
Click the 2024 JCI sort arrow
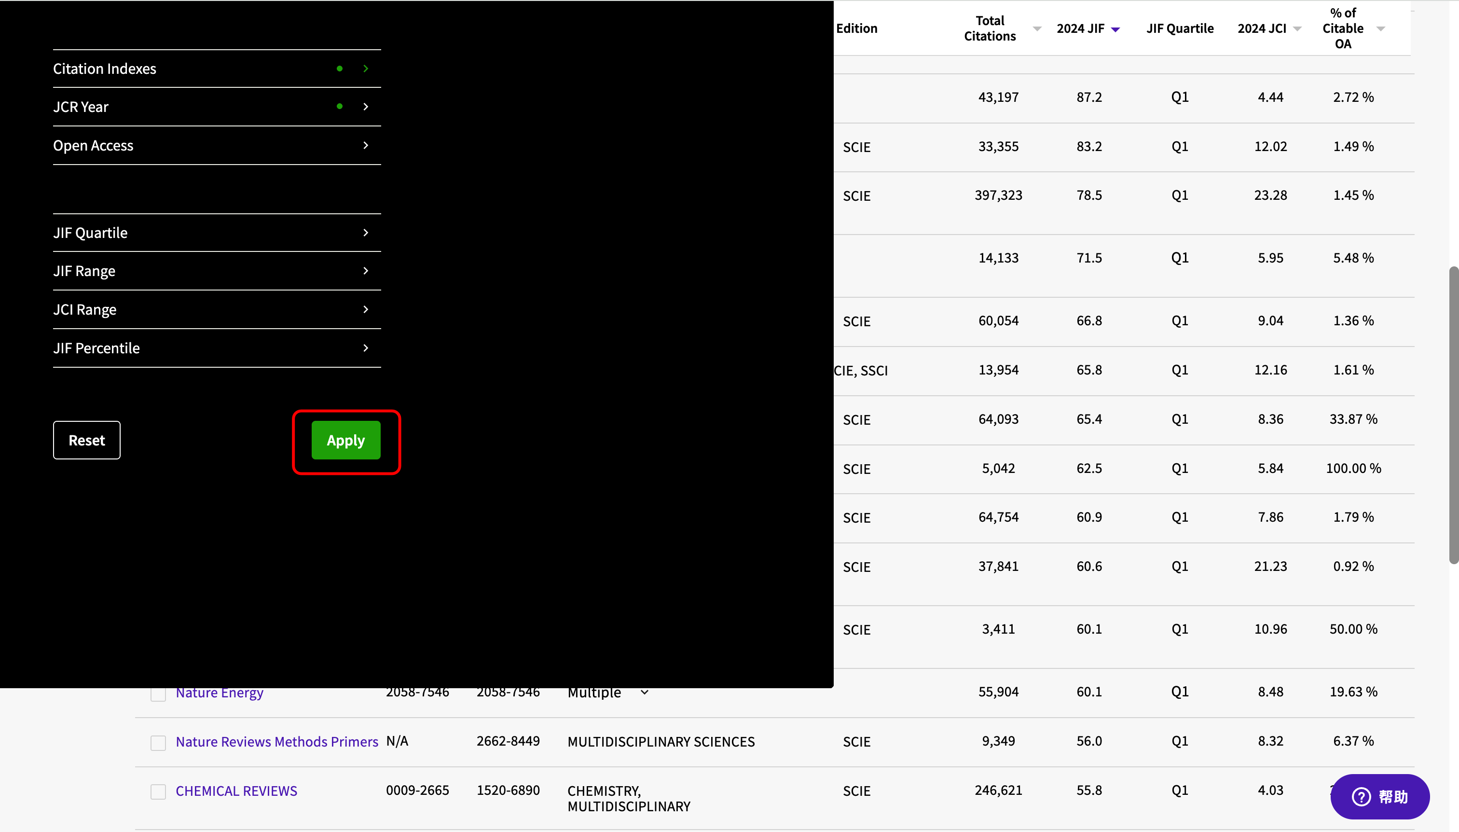point(1297,28)
